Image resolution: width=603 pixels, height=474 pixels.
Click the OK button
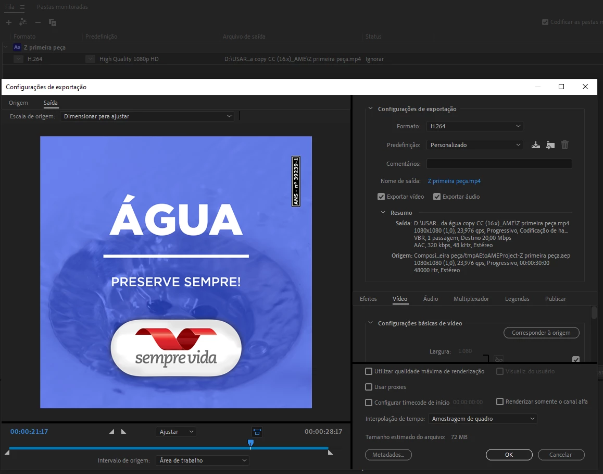509,455
